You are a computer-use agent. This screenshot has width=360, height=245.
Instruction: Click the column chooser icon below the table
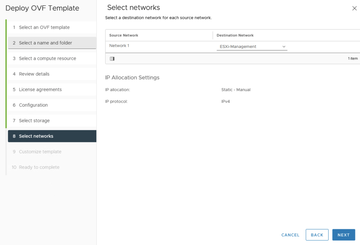click(x=112, y=59)
